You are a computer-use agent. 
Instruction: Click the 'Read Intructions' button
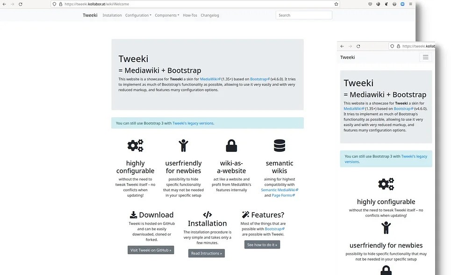[x=207, y=253]
